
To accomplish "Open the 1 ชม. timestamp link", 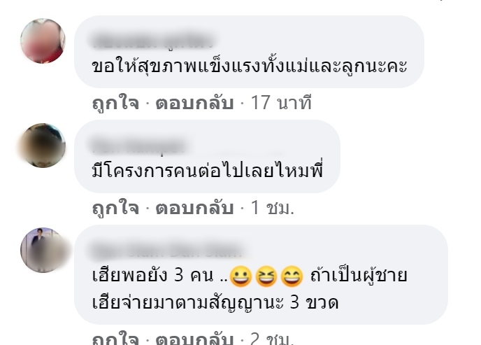I will tap(273, 208).
